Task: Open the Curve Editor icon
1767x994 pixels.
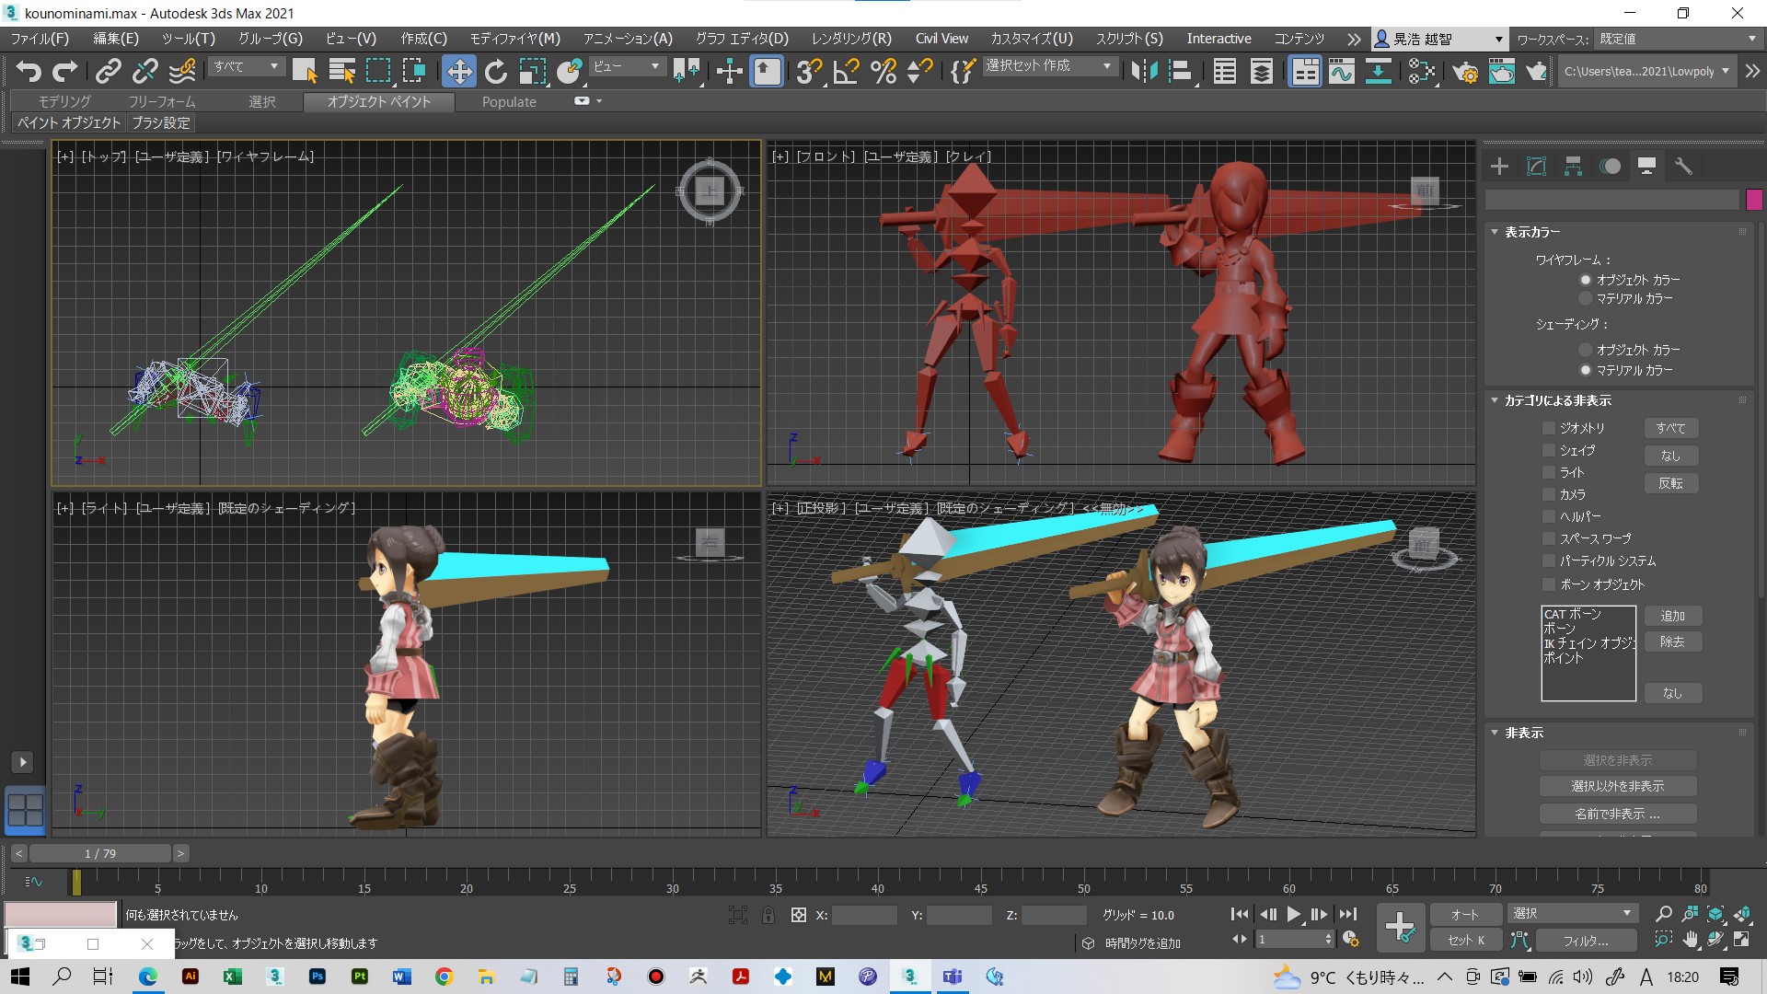Action: [1342, 71]
